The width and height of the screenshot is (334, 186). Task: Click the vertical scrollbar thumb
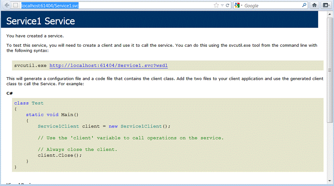[330, 68]
